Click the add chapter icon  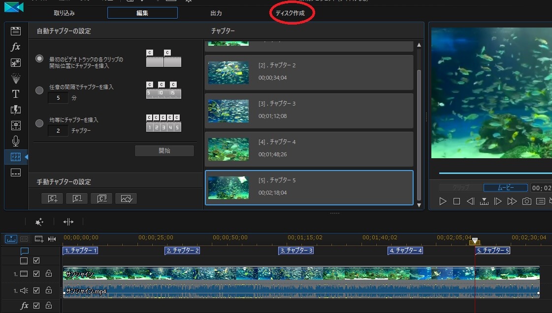click(x=53, y=199)
